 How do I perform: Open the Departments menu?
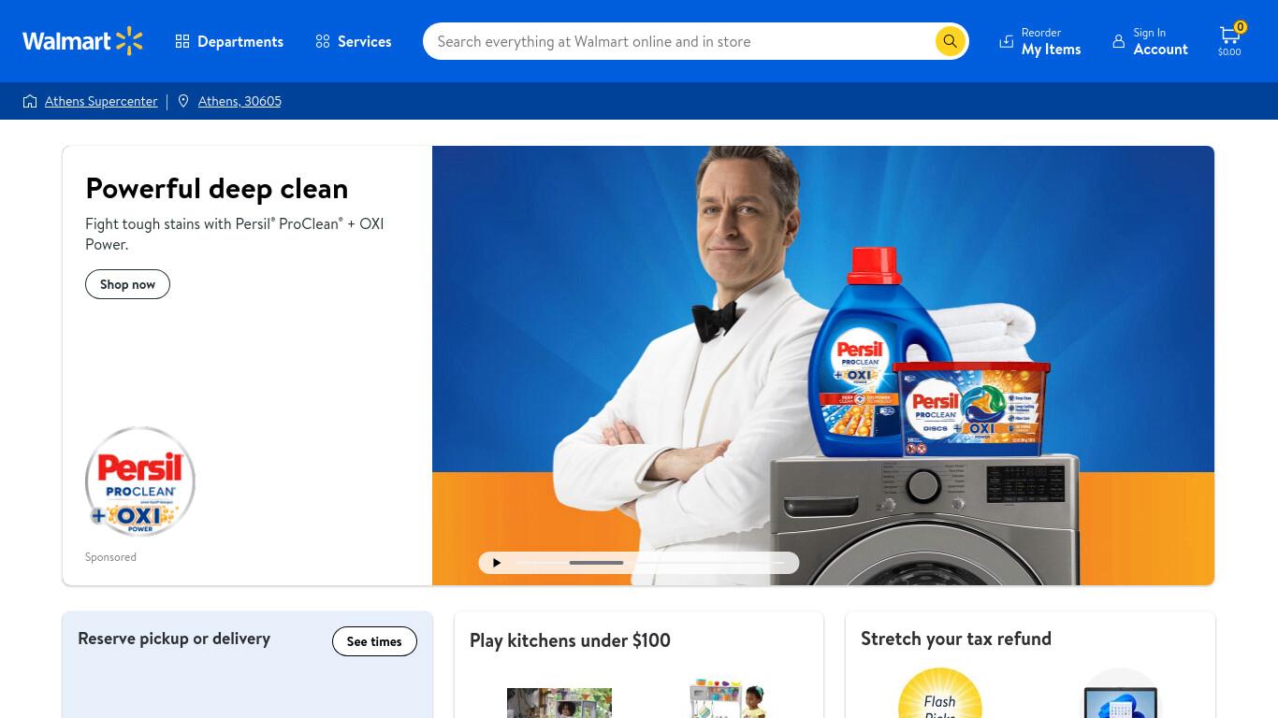229,41
